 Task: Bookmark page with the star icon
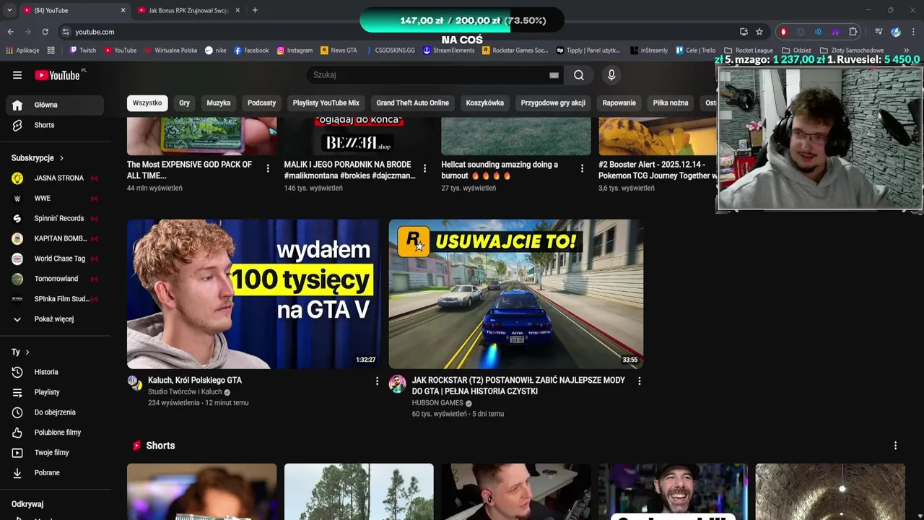pos(759,32)
